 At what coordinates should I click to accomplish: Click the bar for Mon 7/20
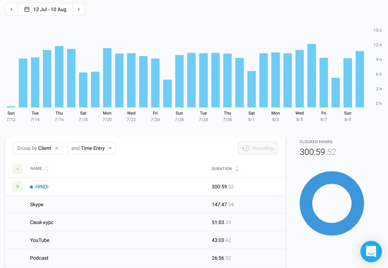[107, 78]
